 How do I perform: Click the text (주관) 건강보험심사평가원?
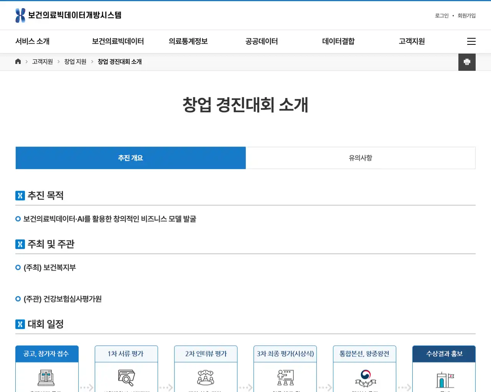click(63, 299)
